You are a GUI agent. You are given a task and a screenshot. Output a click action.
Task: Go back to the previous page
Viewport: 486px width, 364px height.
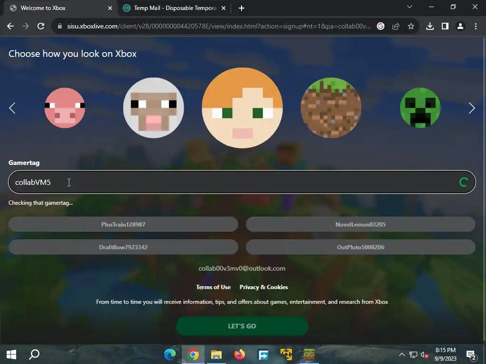point(10,27)
